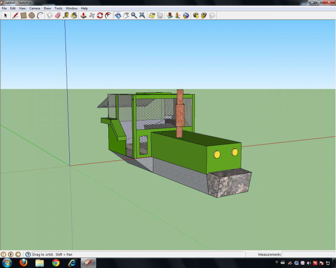Click the question mark Instructor icon

point(28,254)
